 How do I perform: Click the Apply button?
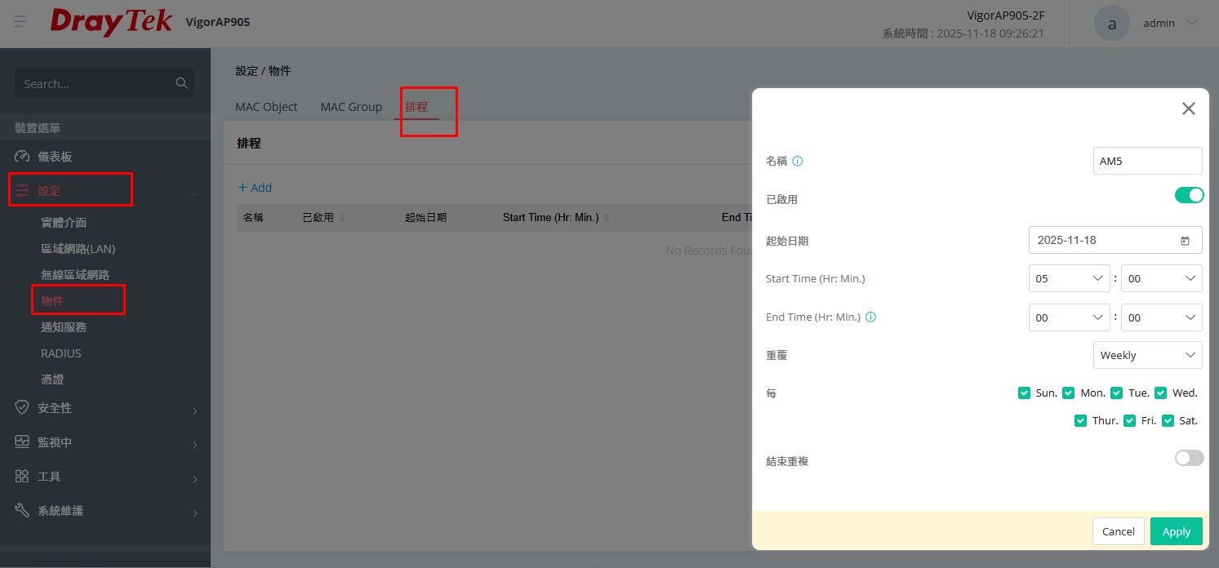tap(1176, 531)
